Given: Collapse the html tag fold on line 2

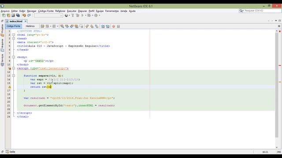Looking at the screenshot, I should pyautogui.click(x=14, y=35).
